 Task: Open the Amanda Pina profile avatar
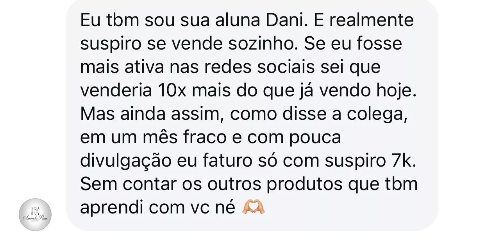pyautogui.click(x=35, y=214)
